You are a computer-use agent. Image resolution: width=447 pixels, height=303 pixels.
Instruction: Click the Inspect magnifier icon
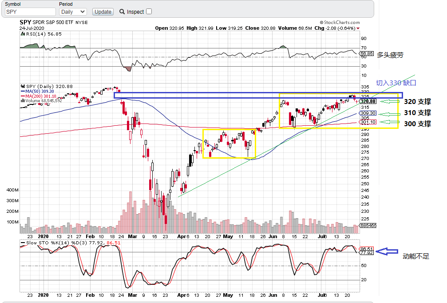click(122, 12)
